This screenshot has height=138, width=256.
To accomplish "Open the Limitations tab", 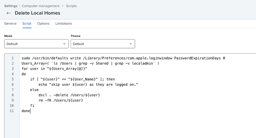I will click(64, 24).
